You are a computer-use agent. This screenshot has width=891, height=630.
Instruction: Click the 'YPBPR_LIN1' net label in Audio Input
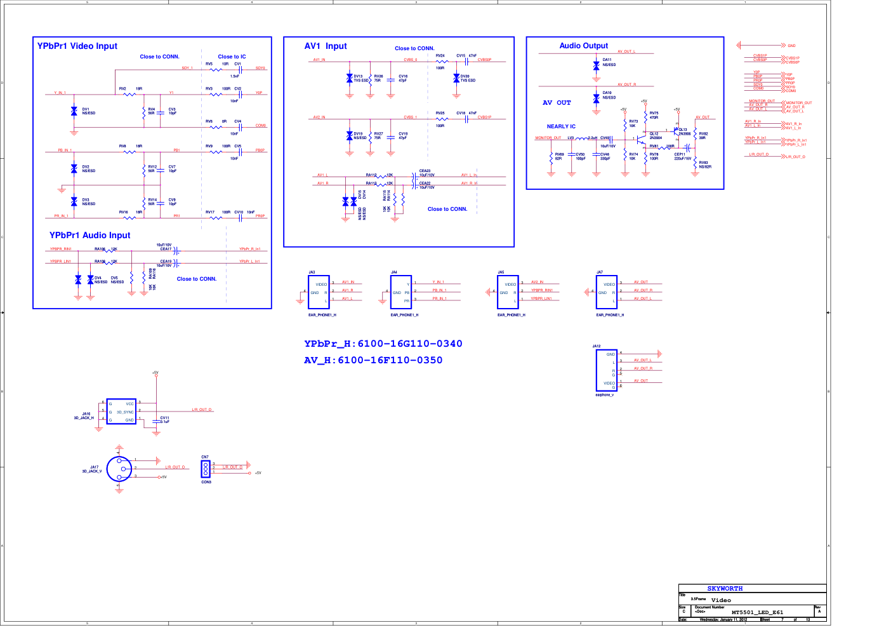pyautogui.click(x=61, y=261)
